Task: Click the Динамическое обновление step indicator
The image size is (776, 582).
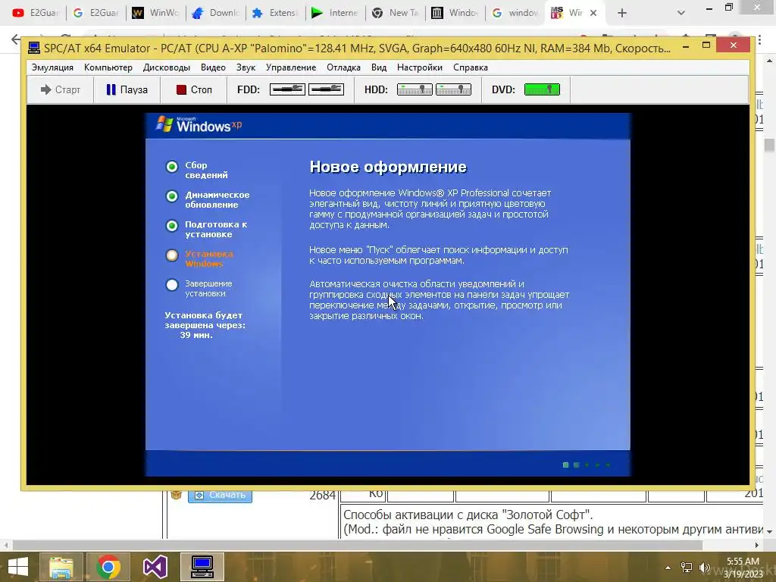Action: 172,196
